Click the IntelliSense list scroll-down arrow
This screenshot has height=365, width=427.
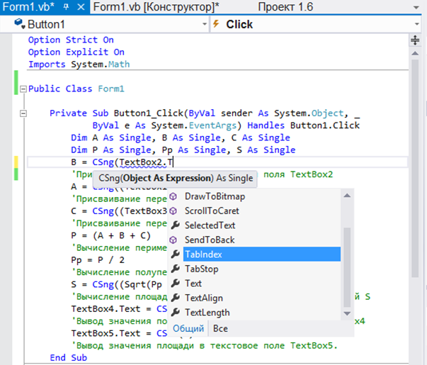pyautogui.click(x=347, y=313)
